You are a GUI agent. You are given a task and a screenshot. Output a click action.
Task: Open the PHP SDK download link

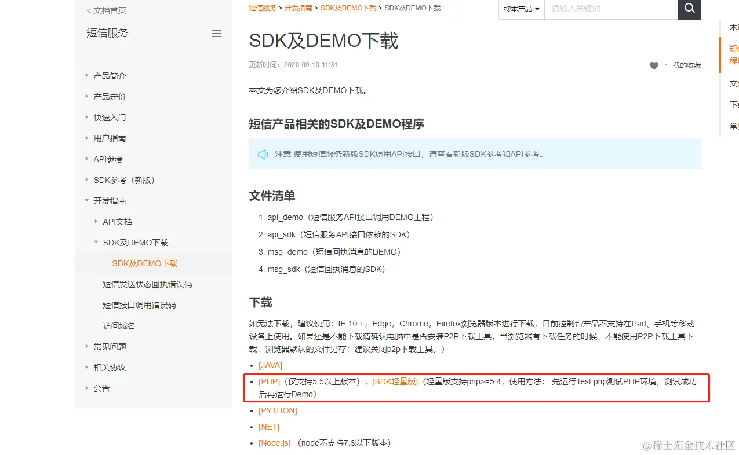[x=268, y=381]
